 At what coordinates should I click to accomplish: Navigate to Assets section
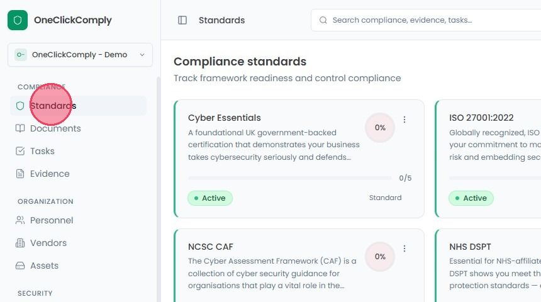[x=79, y=266]
